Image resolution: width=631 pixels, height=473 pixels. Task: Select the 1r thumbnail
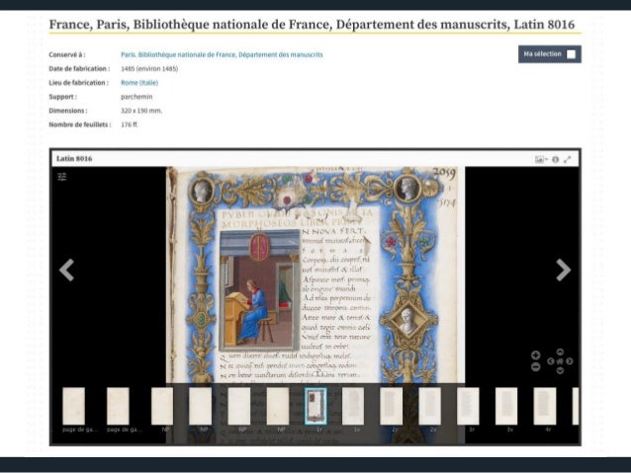[315, 406]
